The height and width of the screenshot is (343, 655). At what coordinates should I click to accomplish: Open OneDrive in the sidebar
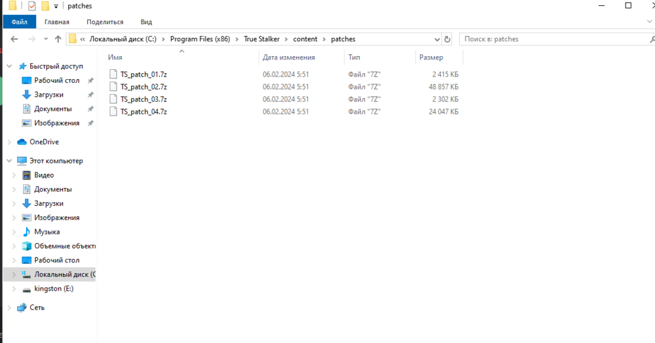click(45, 142)
